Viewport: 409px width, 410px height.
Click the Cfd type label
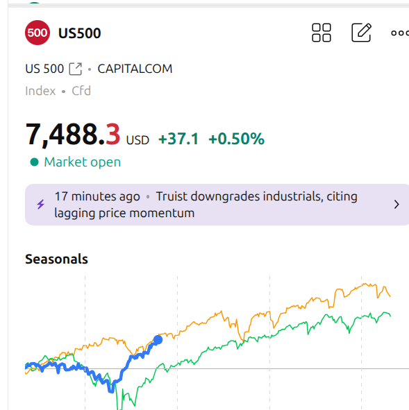(x=81, y=91)
